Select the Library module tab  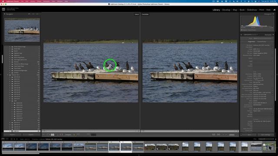tap(216, 10)
